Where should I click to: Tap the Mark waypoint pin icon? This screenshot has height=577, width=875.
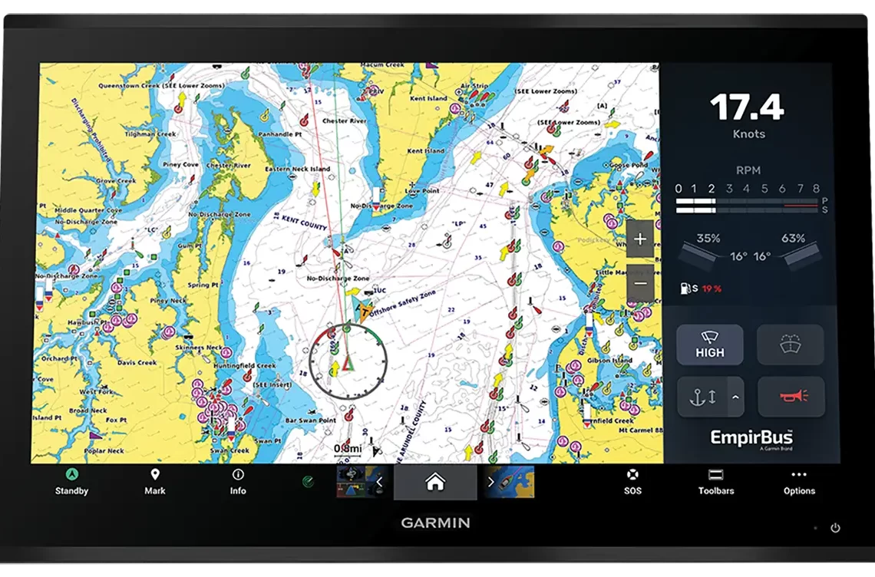pyautogui.click(x=155, y=474)
